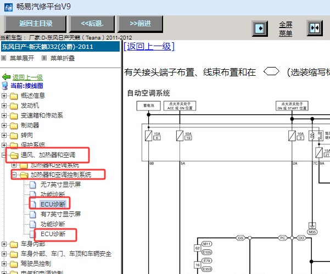
Task: Expand the 车身内部 tree node
Action: [x=4, y=244]
